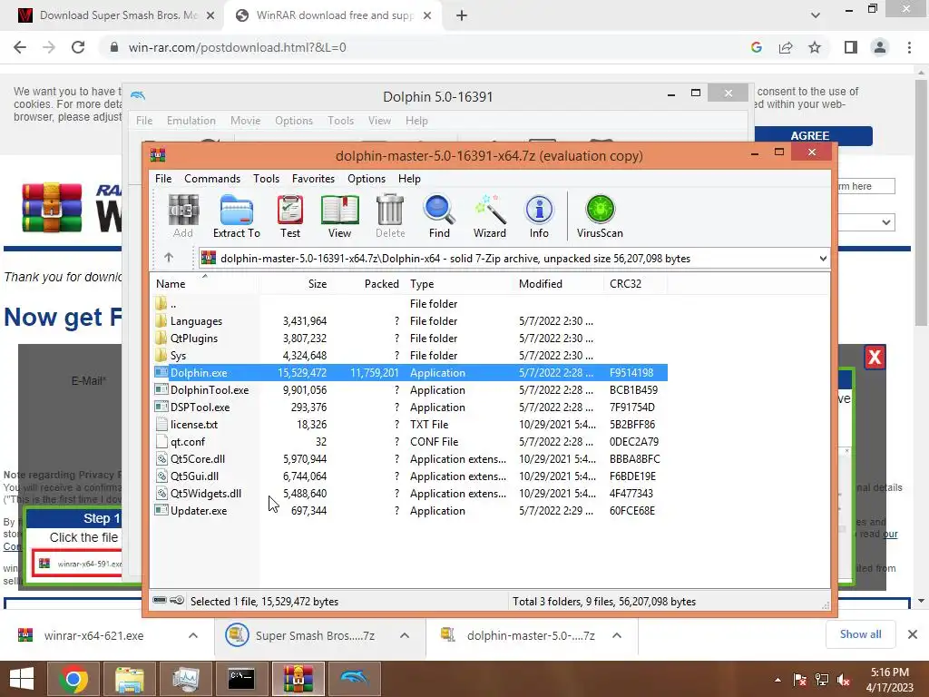This screenshot has width=929, height=697.
Task: Open the Chrome profile avatar icon
Action: (880, 47)
